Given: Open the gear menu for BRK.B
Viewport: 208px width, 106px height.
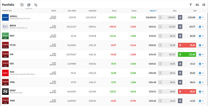Looking at the screenshot, I should (x=201, y=27).
